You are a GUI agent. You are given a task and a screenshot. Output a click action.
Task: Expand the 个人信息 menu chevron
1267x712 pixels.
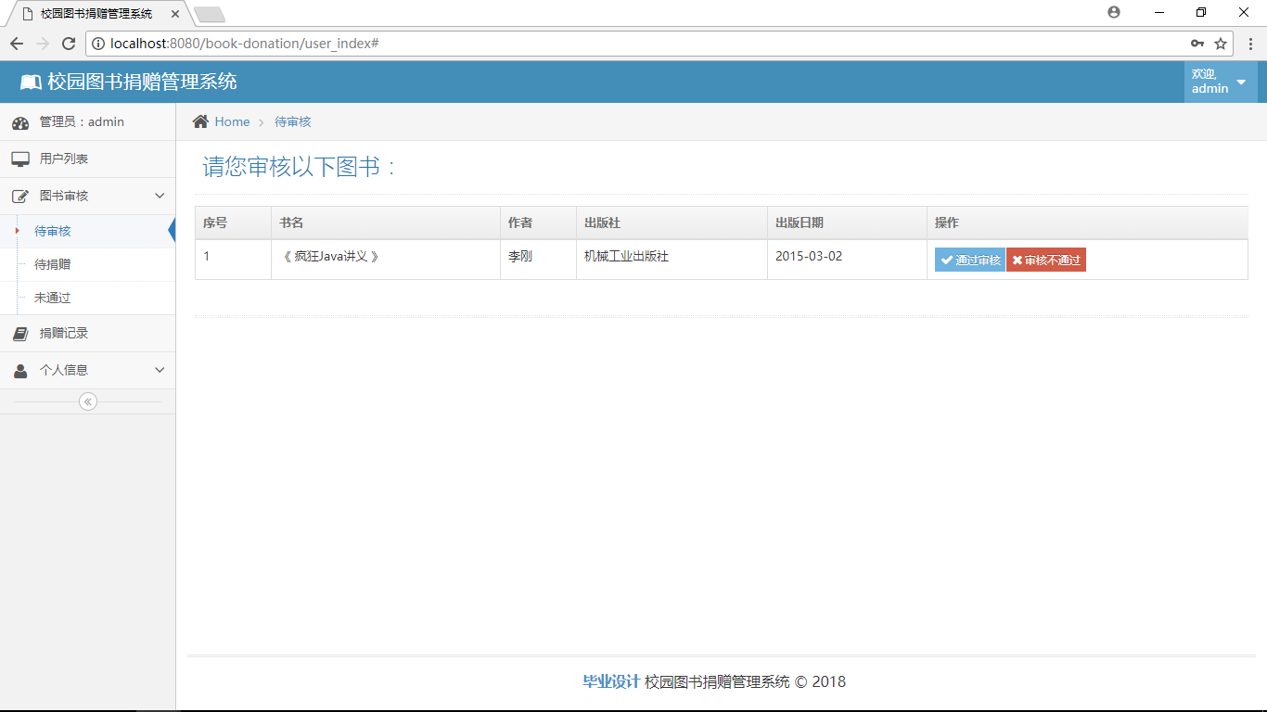click(x=160, y=371)
